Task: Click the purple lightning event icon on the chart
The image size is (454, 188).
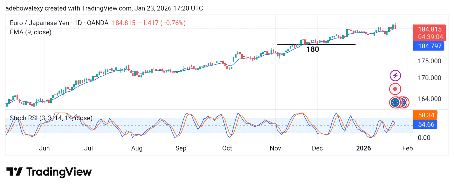Action: [x=395, y=75]
